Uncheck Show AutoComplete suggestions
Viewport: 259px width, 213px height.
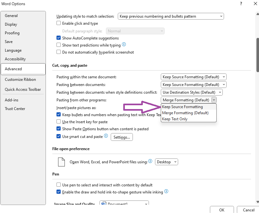coord(58,38)
